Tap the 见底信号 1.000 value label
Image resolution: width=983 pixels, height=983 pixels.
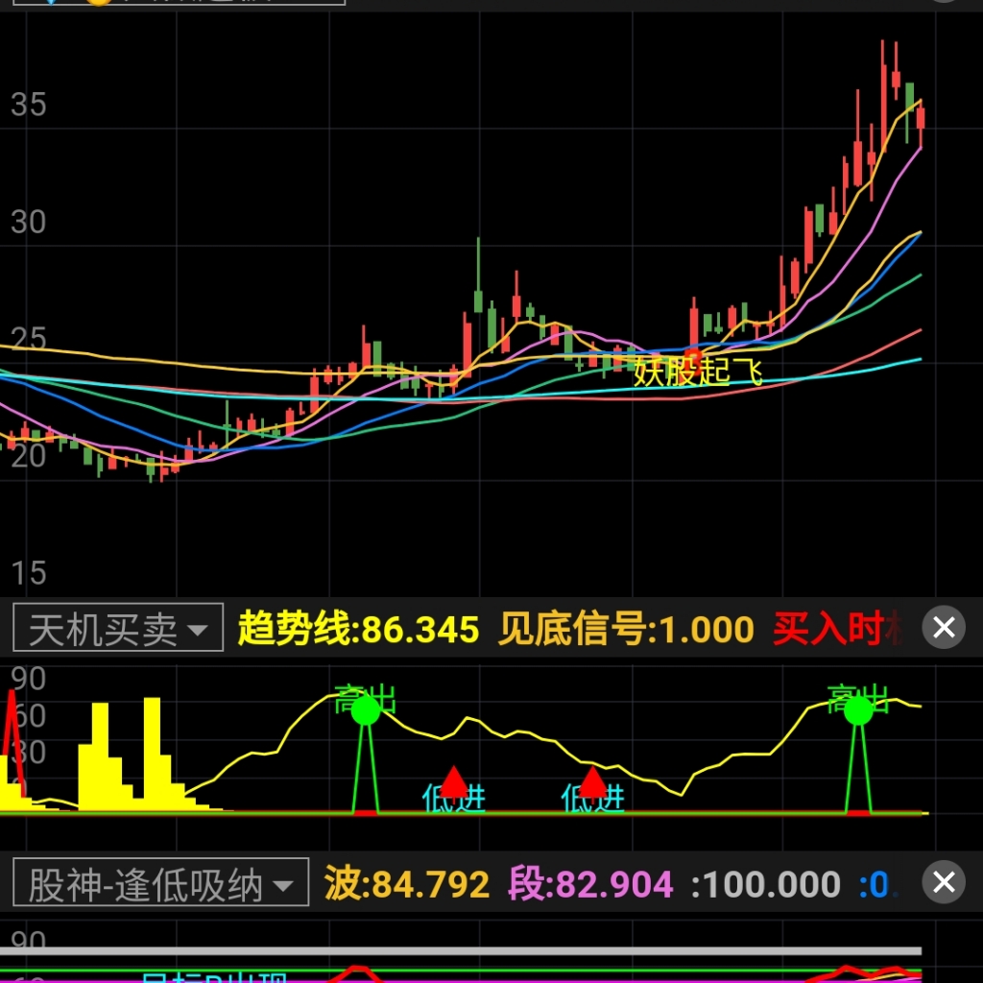pyautogui.click(x=626, y=630)
